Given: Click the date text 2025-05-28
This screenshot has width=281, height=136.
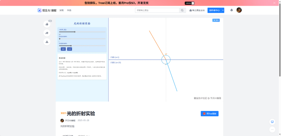Looking at the screenshot, I should [x=83, y=120].
